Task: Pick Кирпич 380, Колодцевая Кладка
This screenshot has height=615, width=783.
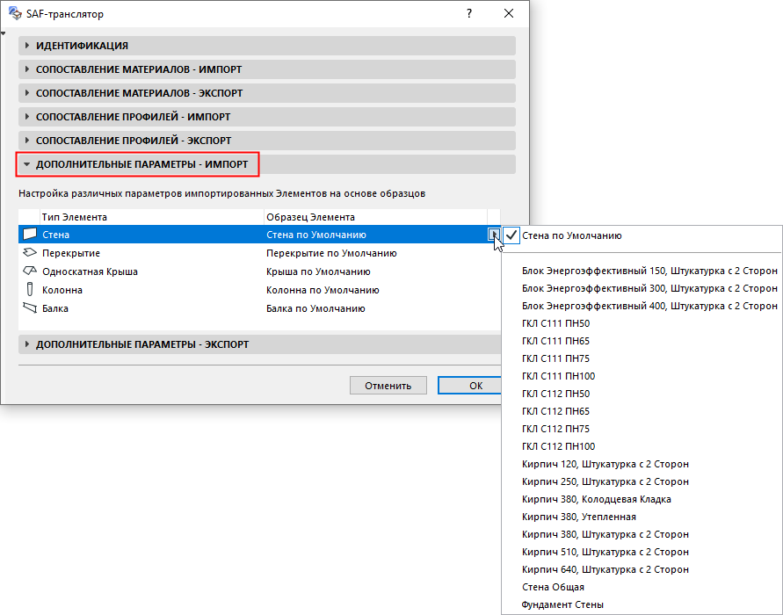Action: [x=642, y=499]
